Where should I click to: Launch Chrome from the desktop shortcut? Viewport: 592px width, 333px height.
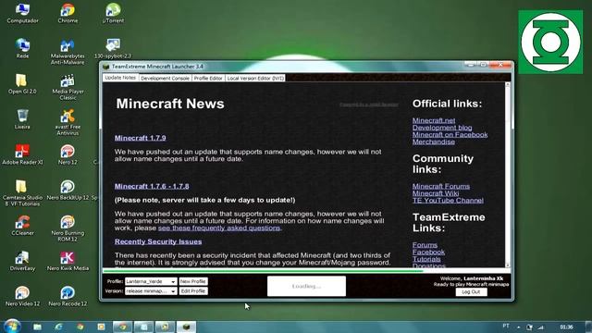pyautogui.click(x=68, y=13)
